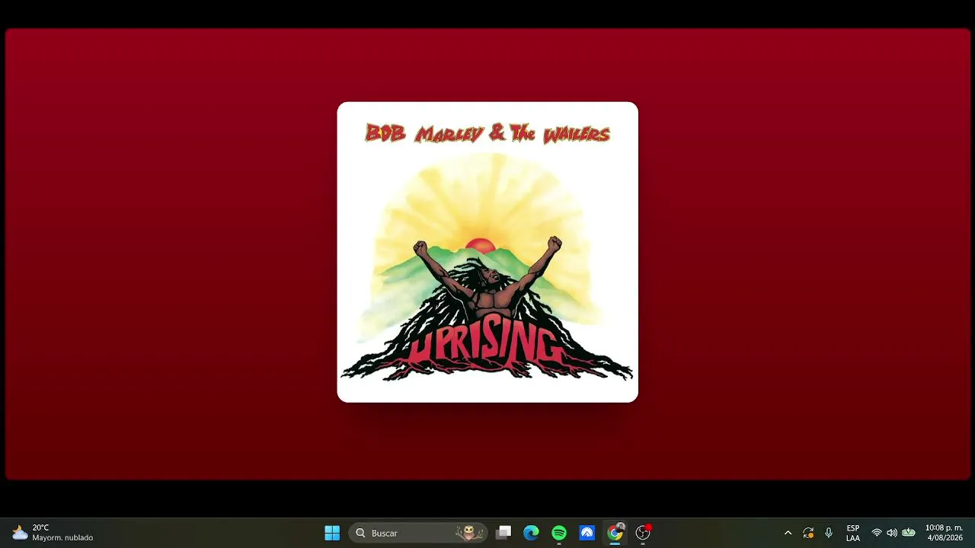This screenshot has height=548, width=975.
Task: Launch Microsoft Edge from the taskbar
Action: tap(531, 533)
